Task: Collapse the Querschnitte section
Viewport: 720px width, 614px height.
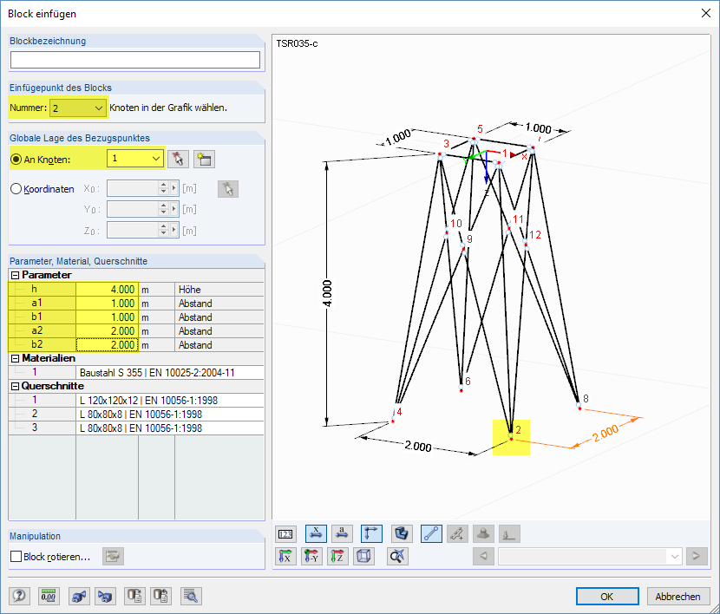Action: [x=15, y=387]
